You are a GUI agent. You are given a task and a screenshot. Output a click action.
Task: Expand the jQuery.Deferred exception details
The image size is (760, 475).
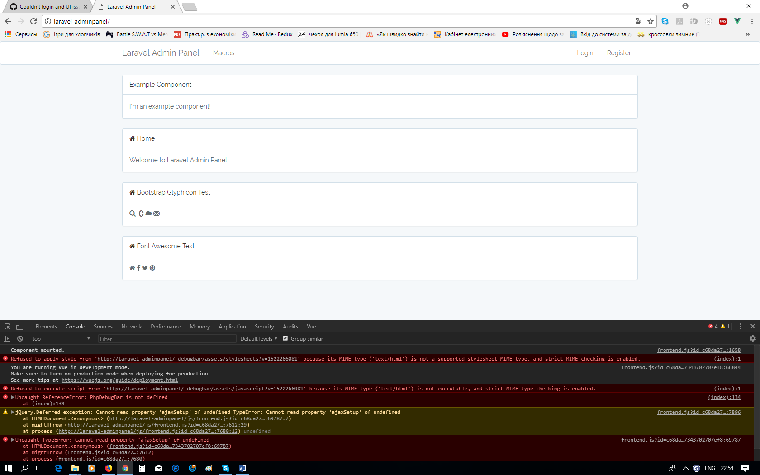click(x=12, y=412)
